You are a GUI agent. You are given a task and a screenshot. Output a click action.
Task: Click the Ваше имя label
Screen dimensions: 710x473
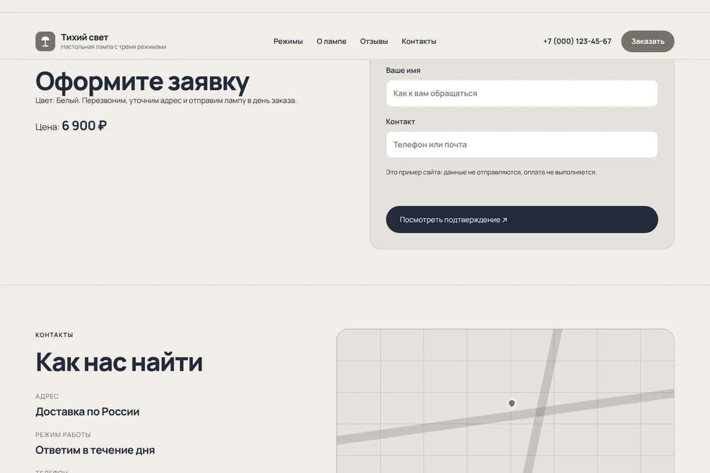(x=403, y=70)
